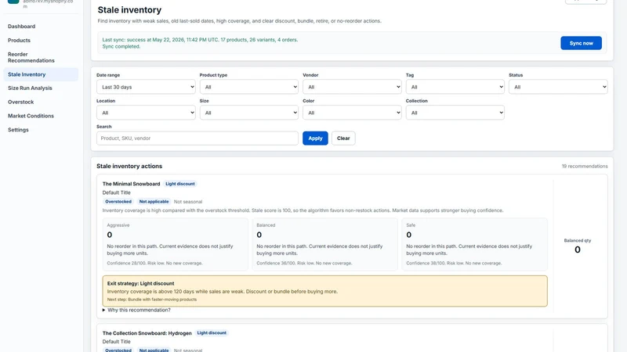Open Reorder Recommendations
627x352 pixels.
click(31, 57)
